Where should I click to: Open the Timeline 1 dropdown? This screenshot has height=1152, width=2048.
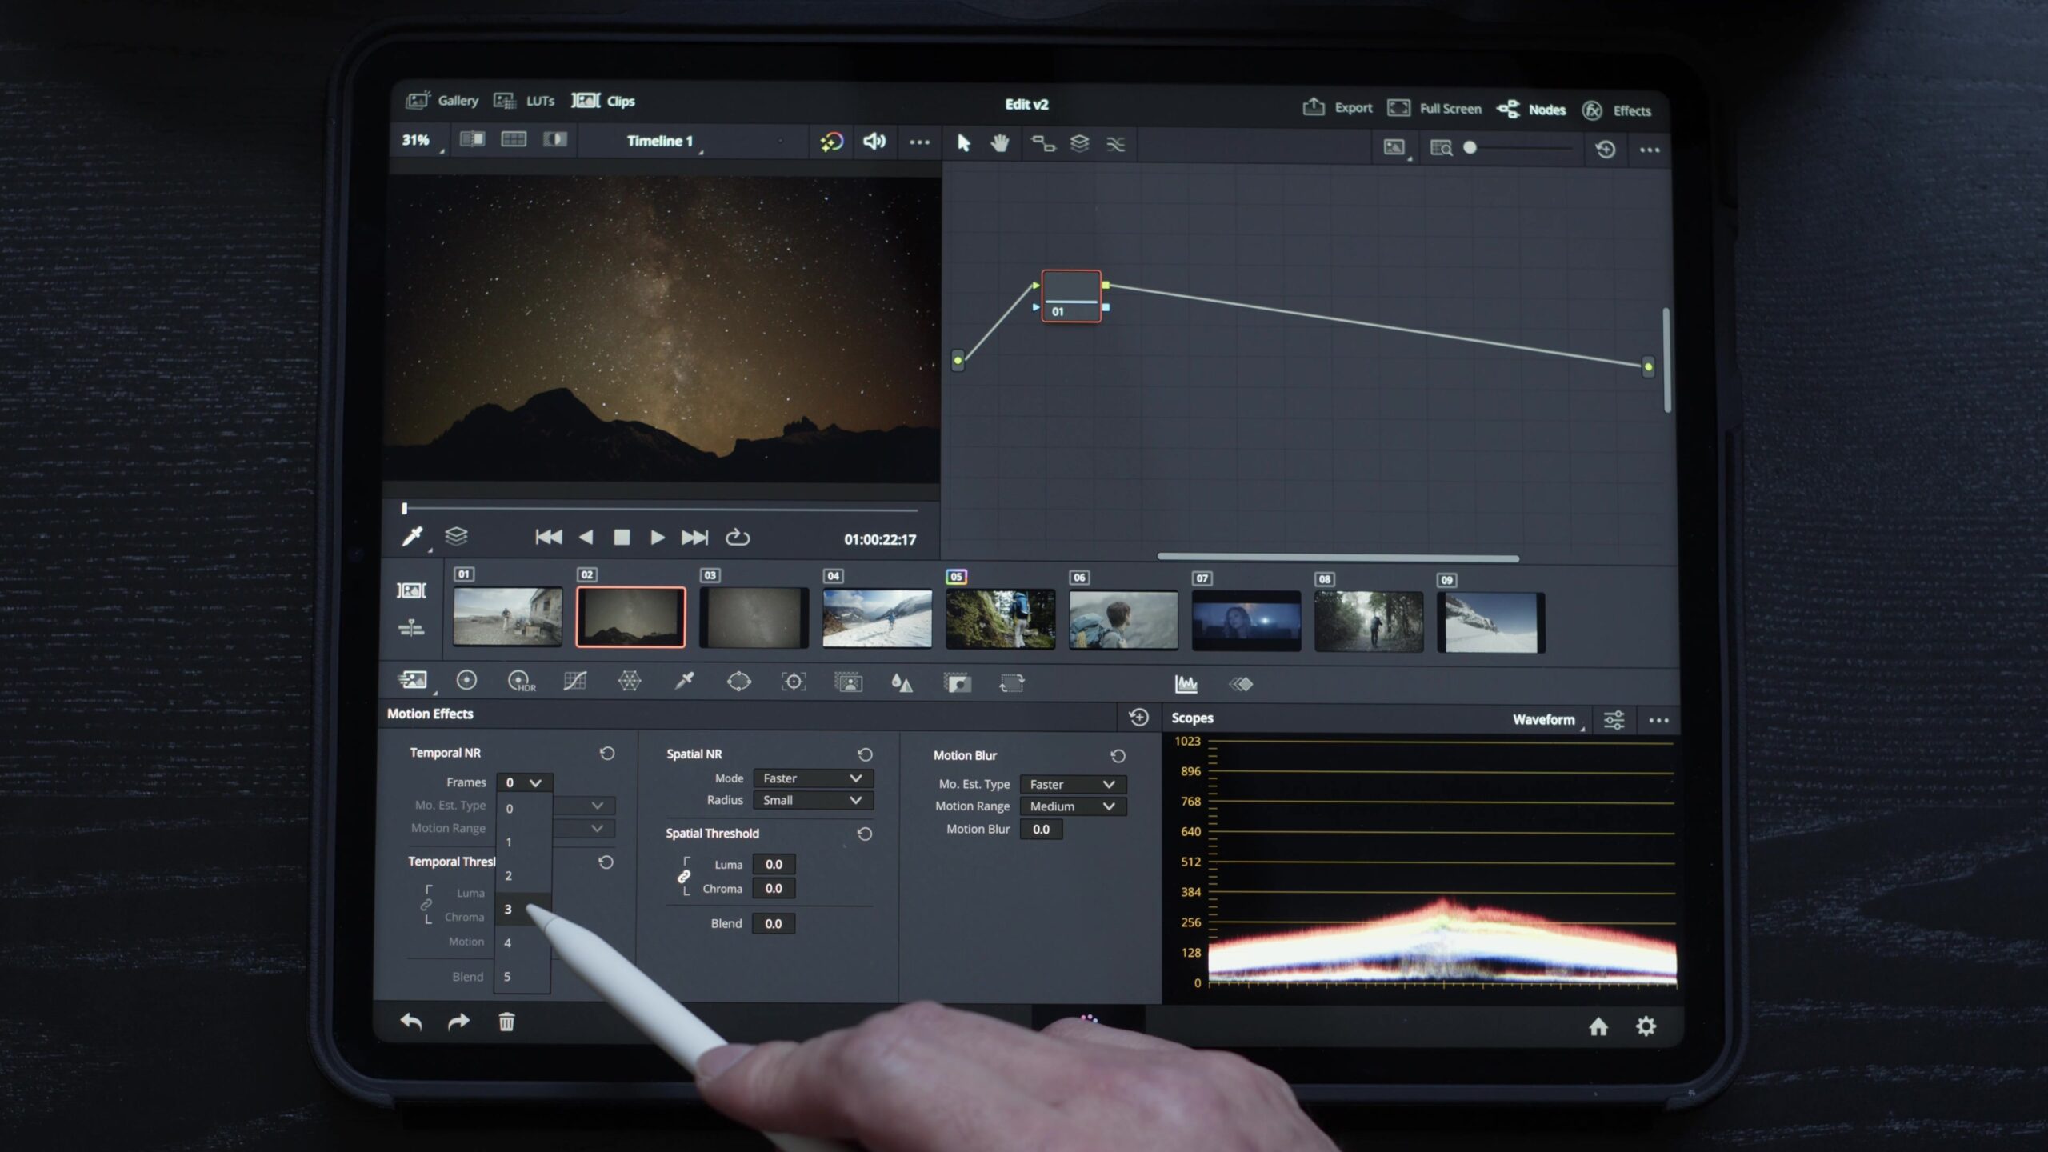[664, 141]
